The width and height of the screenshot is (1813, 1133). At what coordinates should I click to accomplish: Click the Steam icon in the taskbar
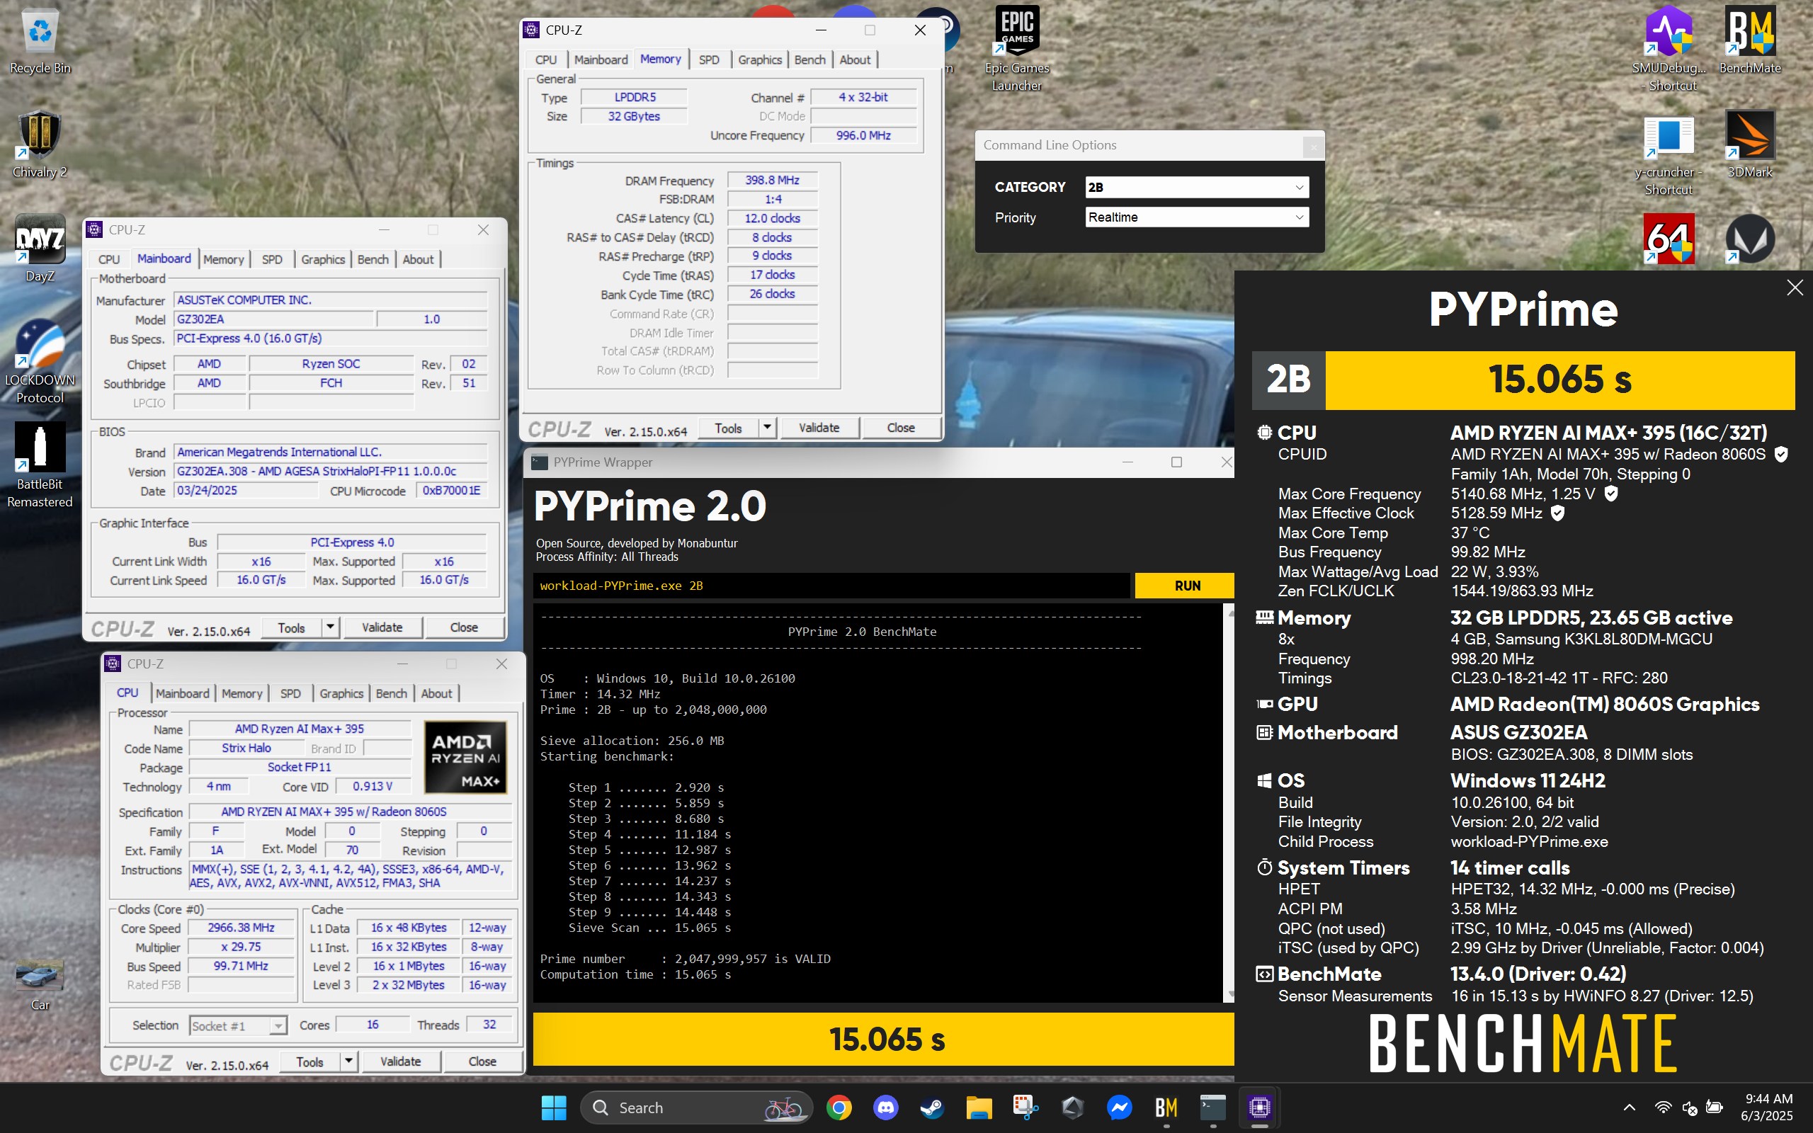(932, 1107)
